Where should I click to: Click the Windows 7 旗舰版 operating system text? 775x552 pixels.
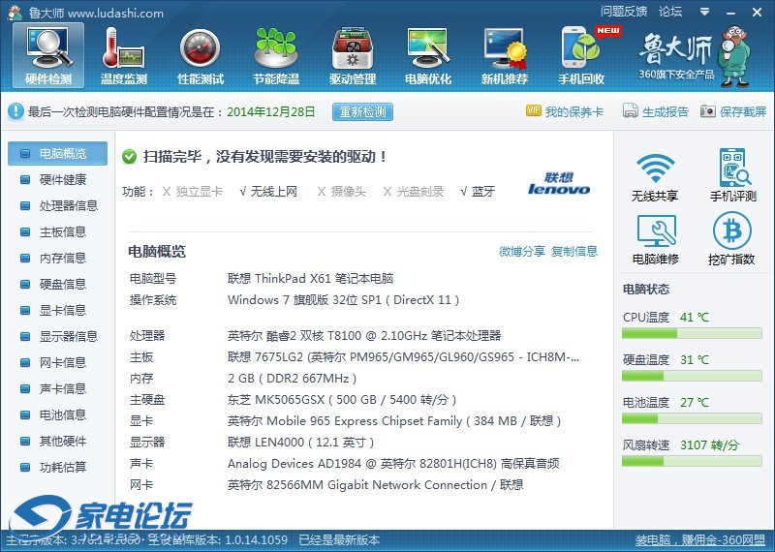coord(344,300)
